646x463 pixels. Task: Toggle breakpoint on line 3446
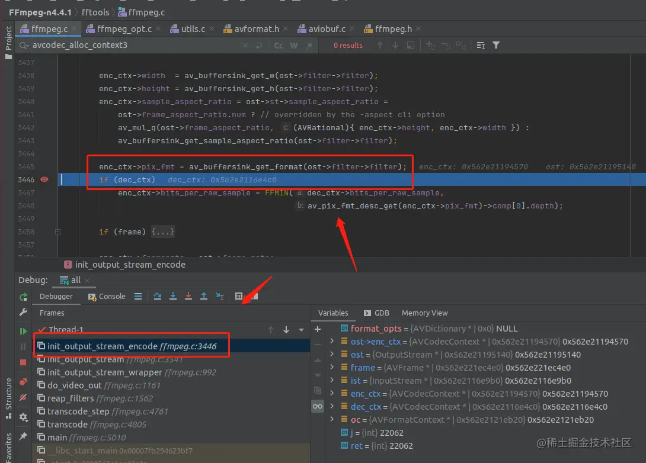(44, 179)
